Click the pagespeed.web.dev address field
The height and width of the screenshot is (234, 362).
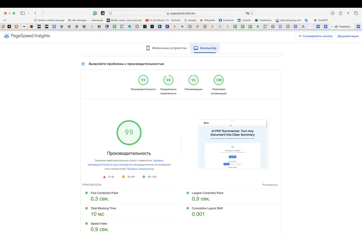tap(181, 13)
